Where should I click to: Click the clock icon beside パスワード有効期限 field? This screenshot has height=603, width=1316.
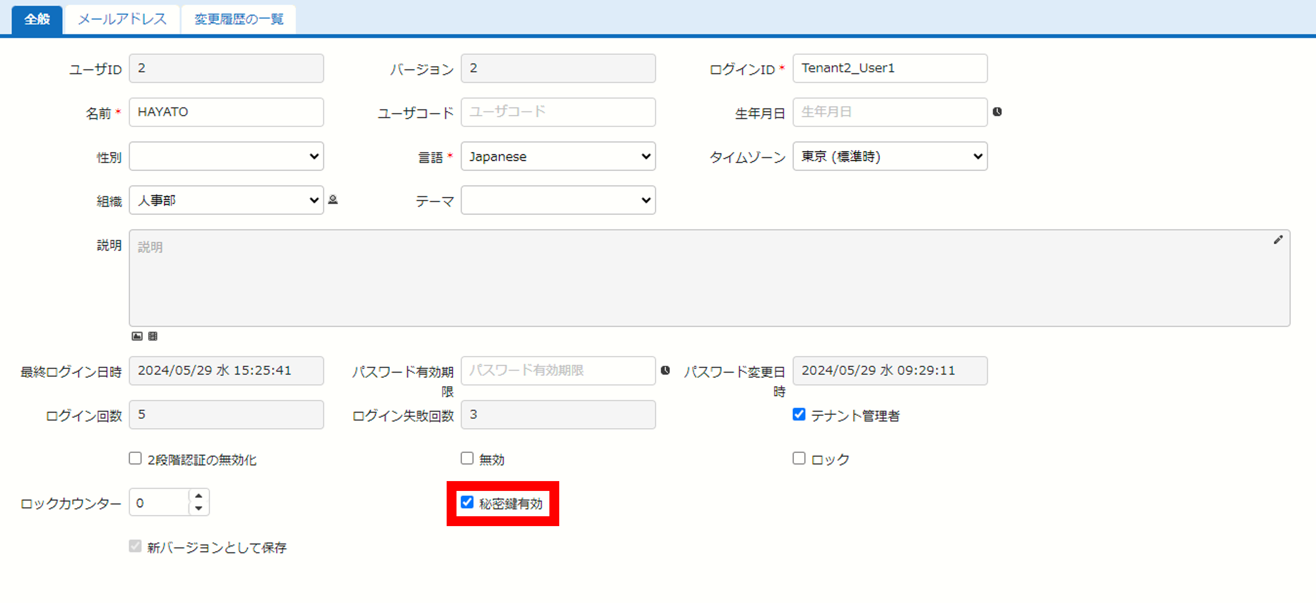point(665,370)
